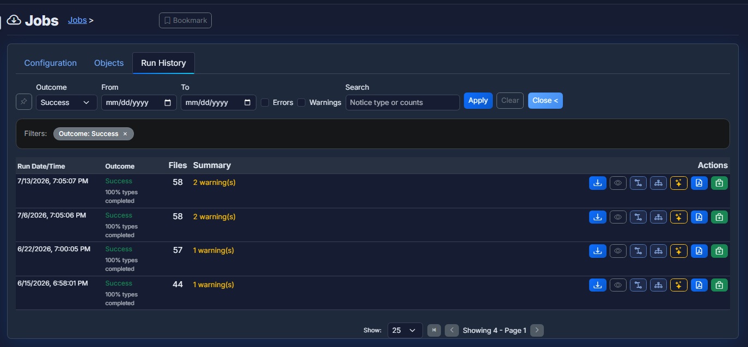Click the Bookmark button
This screenshot has width=748, height=347.
coord(185,20)
